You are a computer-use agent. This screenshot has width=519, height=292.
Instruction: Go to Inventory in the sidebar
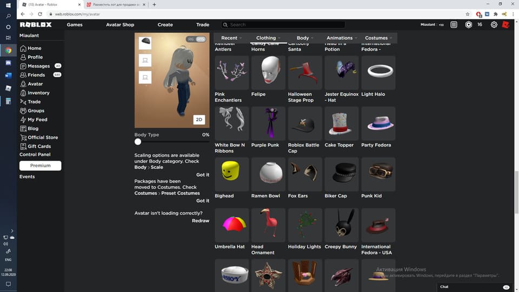tap(38, 93)
